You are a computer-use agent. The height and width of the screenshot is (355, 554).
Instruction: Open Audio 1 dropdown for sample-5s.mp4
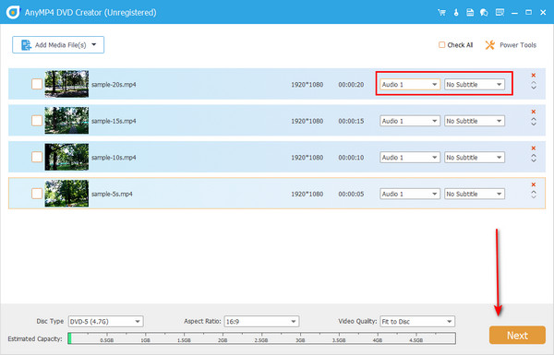tap(410, 194)
